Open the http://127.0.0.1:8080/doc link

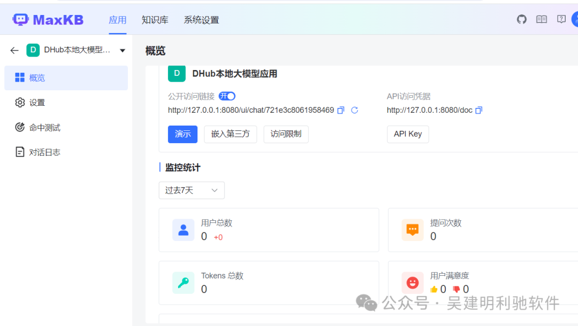429,110
